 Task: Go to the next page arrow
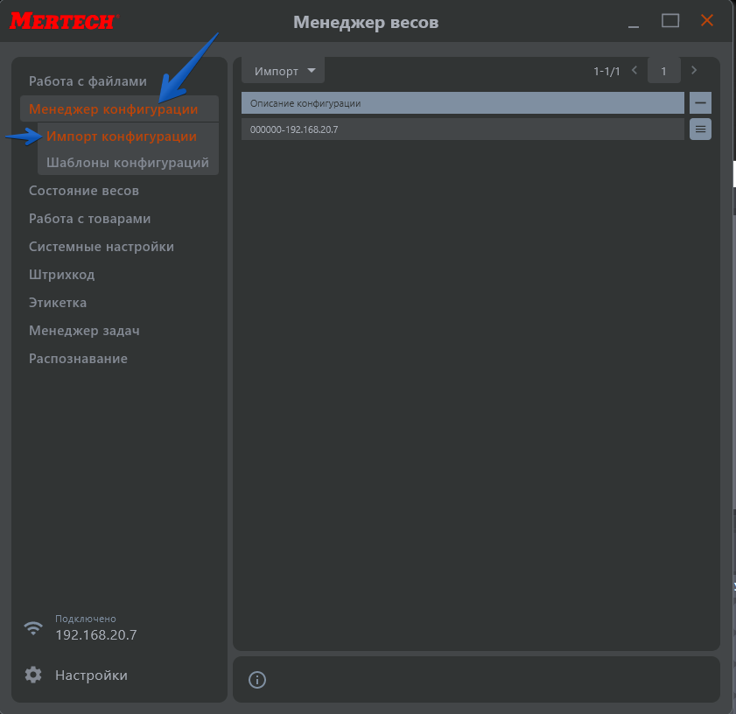694,70
